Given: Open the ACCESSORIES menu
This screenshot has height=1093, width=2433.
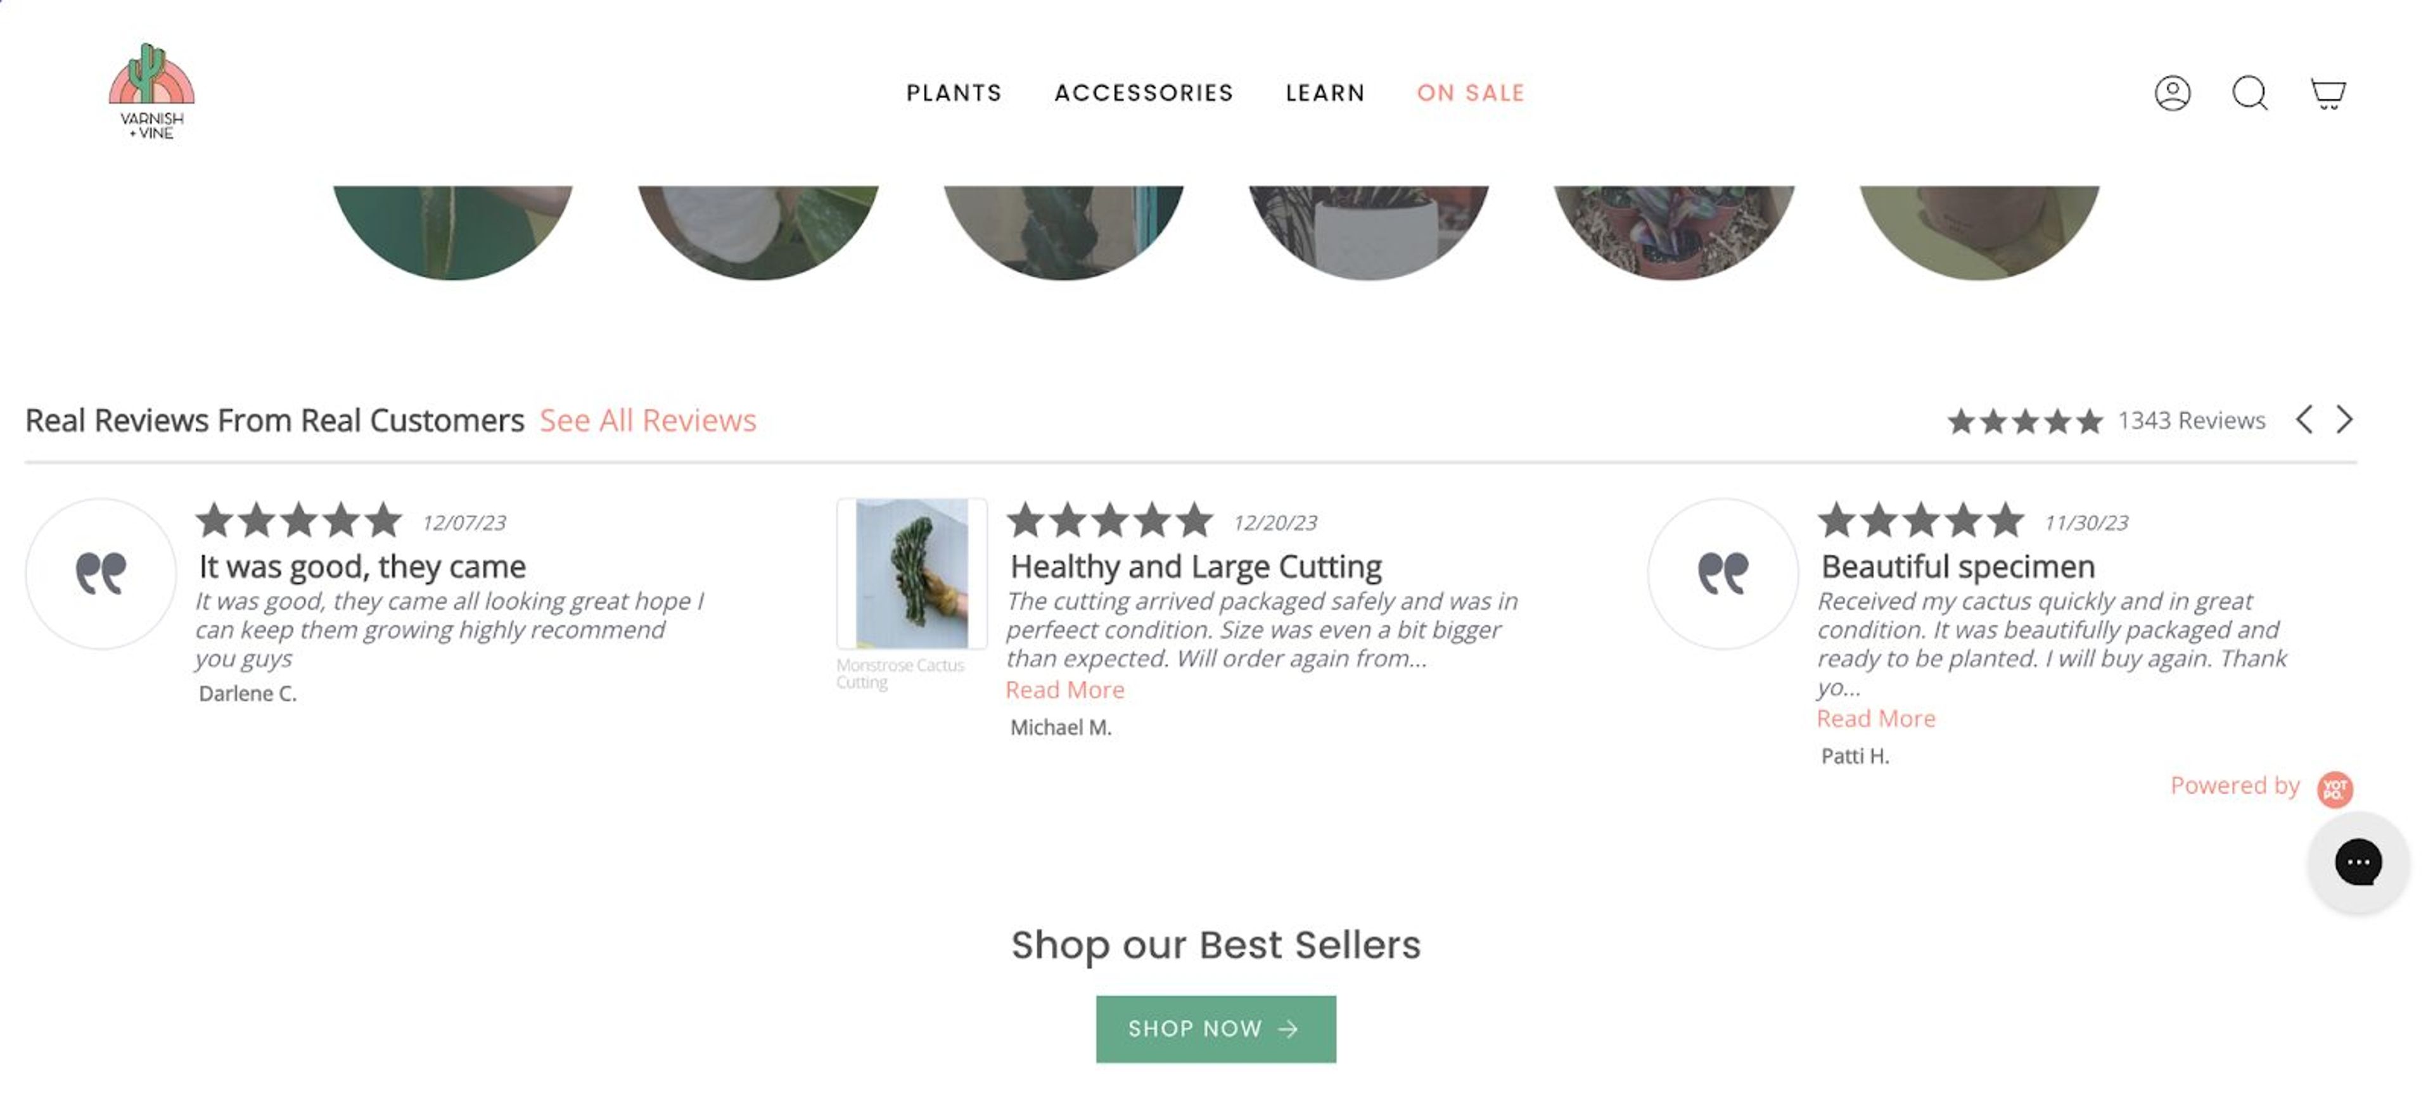Looking at the screenshot, I should pyautogui.click(x=1144, y=92).
